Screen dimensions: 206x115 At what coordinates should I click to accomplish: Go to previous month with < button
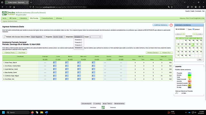tap(183, 34)
